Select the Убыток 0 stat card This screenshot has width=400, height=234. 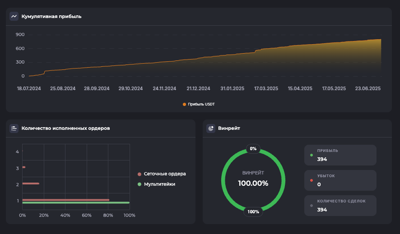click(x=340, y=180)
